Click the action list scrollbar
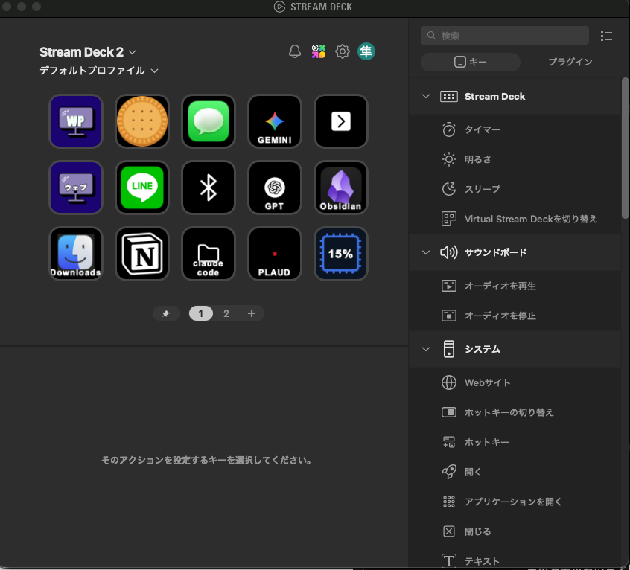This screenshot has width=630, height=570. pos(625,148)
